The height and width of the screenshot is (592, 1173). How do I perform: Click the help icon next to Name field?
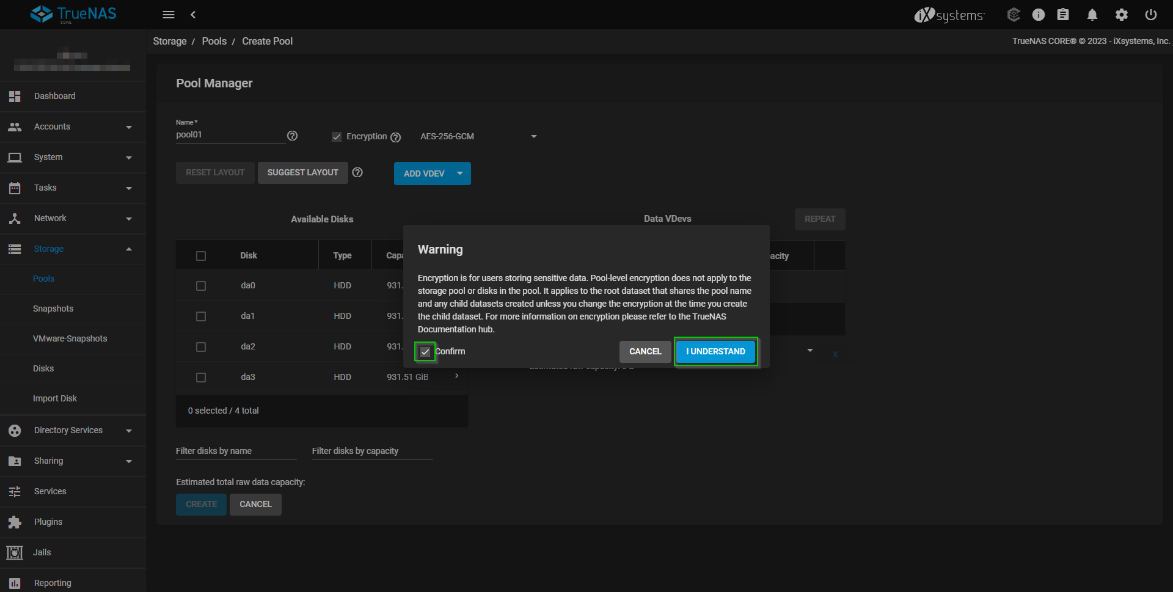pyautogui.click(x=293, y=136)
